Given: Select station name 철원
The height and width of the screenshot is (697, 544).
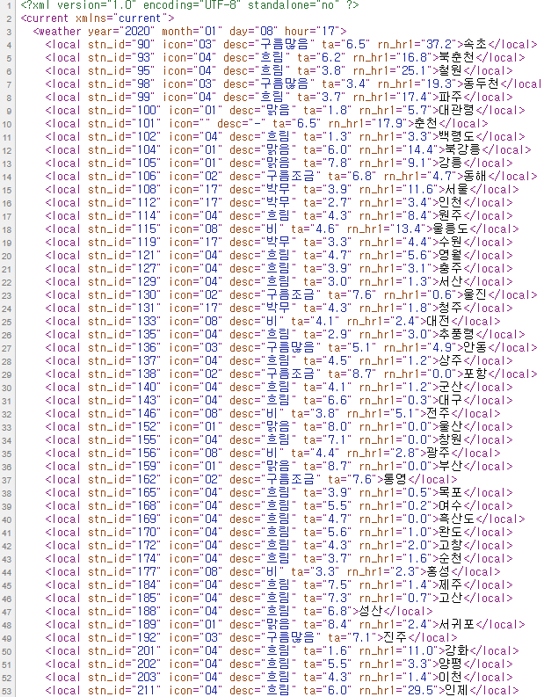Looking at the screenshot, I should (451, 70).
